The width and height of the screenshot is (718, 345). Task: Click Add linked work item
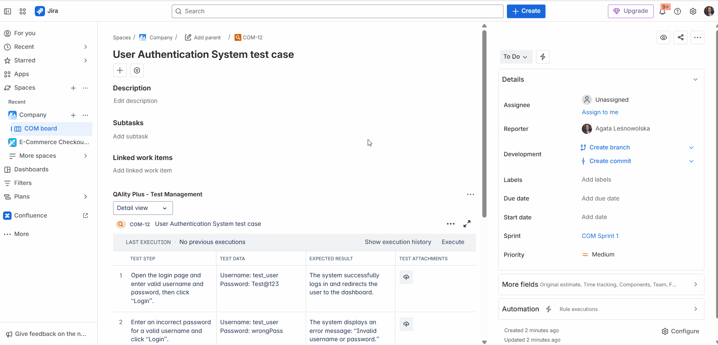142,171
